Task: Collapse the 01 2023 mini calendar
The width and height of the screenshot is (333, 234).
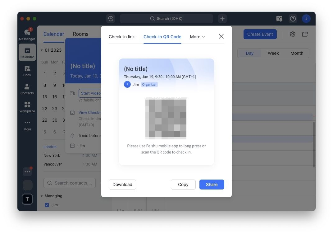Action: [42, 50]
